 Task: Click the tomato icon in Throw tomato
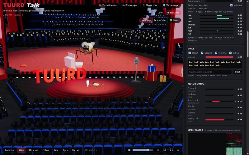pyautogui.click(x=100, y=5)
